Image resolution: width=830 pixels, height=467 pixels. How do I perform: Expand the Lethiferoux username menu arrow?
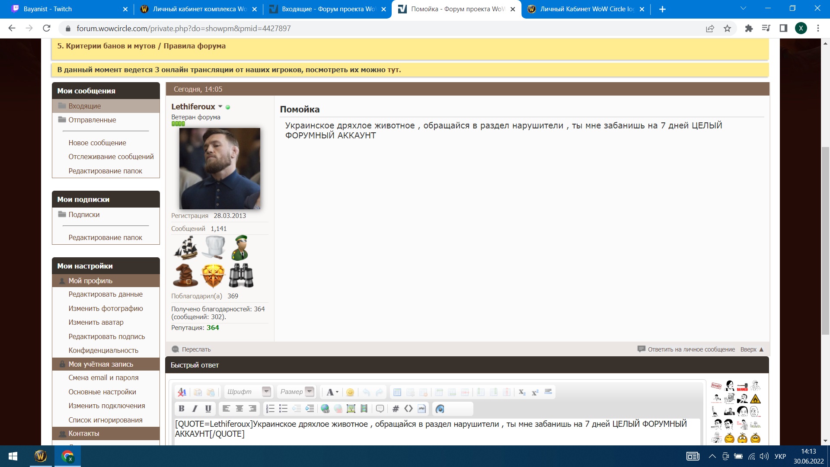click(x=220, y=106)
